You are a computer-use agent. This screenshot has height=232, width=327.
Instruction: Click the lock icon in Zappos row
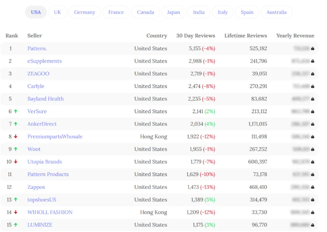[x=313, y=187]
